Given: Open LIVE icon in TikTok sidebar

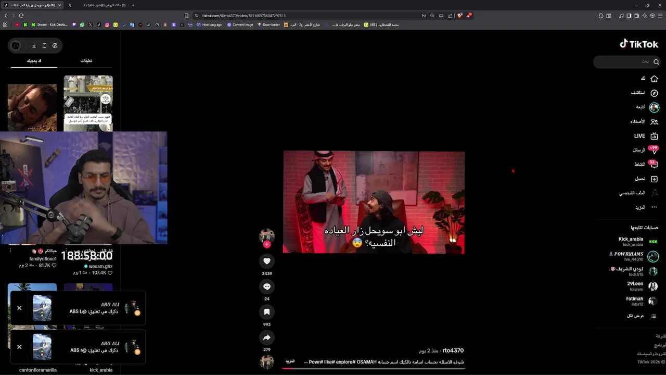Looking at the screenshot, I should click(654, 136).
